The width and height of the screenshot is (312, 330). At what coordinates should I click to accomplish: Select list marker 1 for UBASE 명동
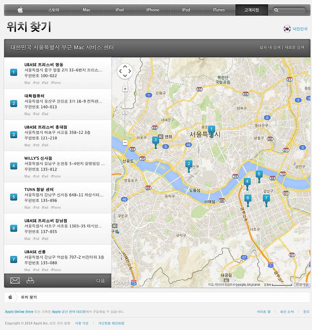pyautogui.click(x=14, y=72)
